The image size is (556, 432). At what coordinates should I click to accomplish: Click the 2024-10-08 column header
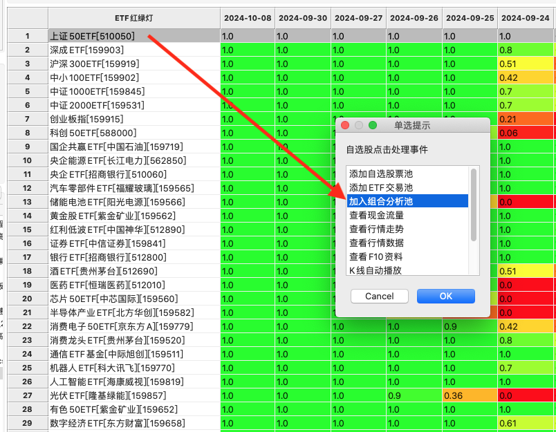click(x=248, y=18)
